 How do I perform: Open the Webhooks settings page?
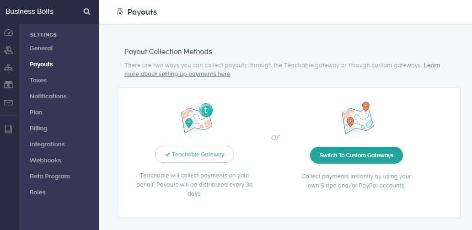(x=45, y=160)
